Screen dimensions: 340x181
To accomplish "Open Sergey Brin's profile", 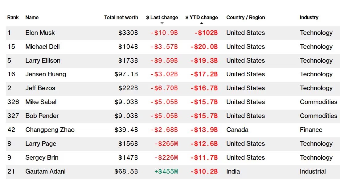I will coord(42,158).
